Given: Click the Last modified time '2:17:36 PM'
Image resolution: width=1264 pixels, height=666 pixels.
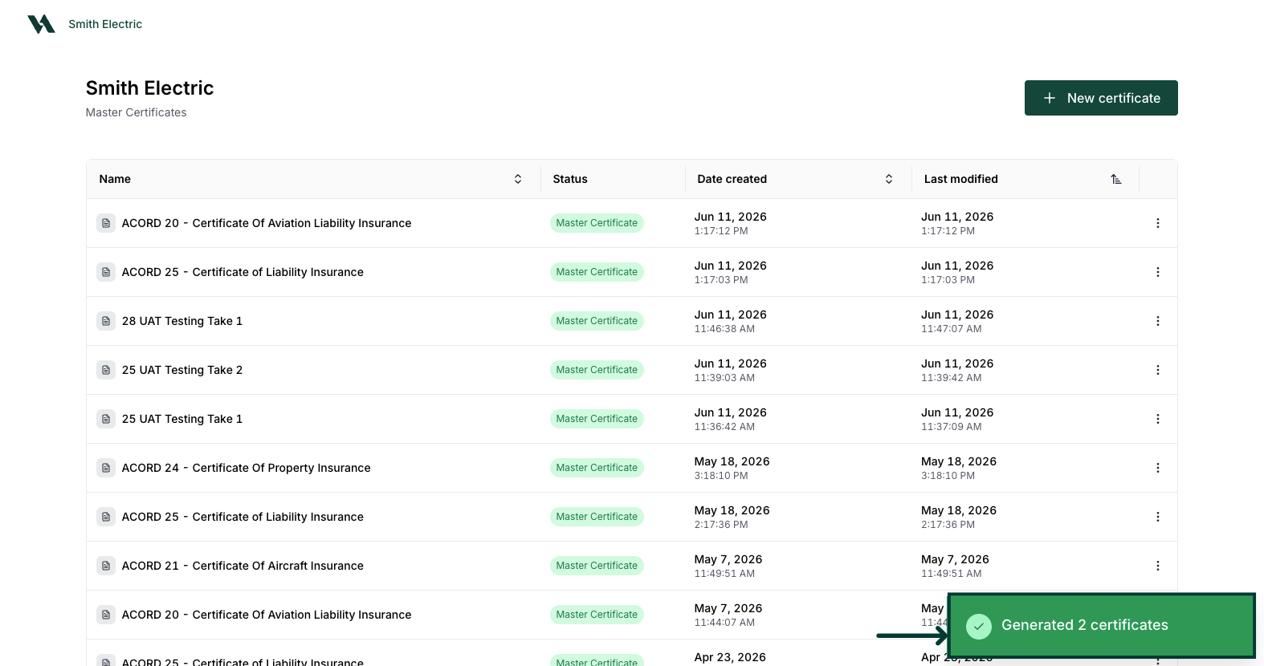Looking at the screenshot, I should click(x=948, y=525).
